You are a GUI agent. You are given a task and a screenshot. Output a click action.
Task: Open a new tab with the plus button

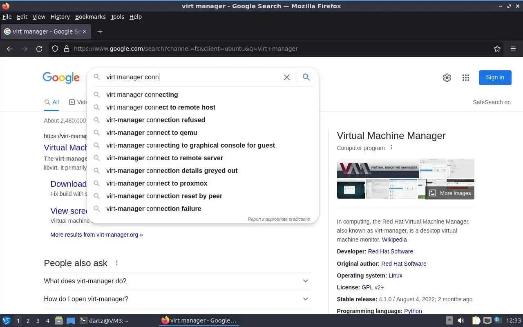[100, 31]
